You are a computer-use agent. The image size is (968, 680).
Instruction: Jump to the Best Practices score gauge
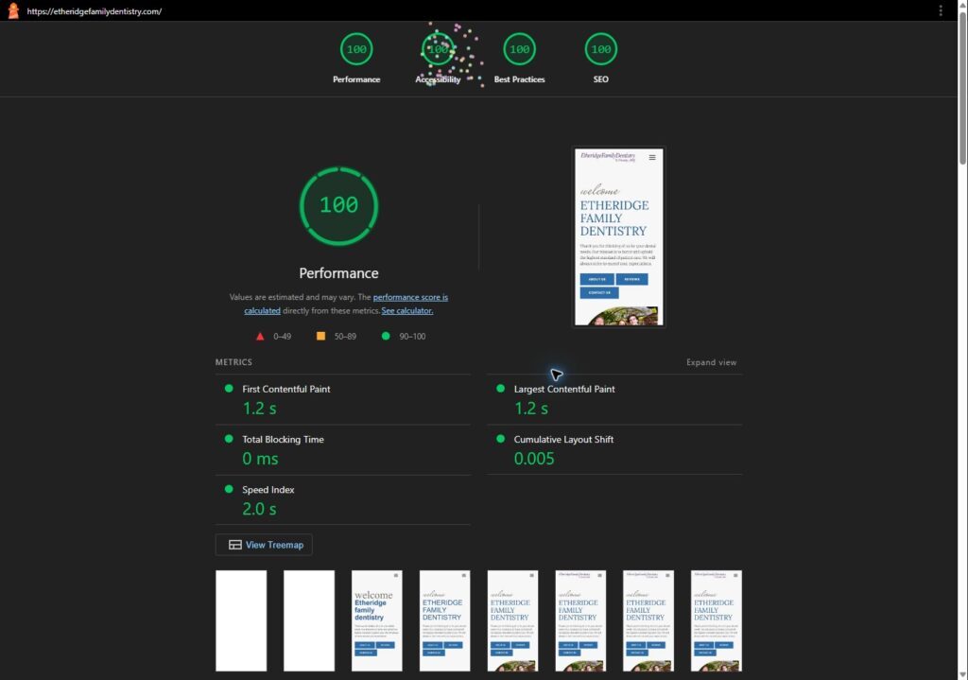point(519,49)
